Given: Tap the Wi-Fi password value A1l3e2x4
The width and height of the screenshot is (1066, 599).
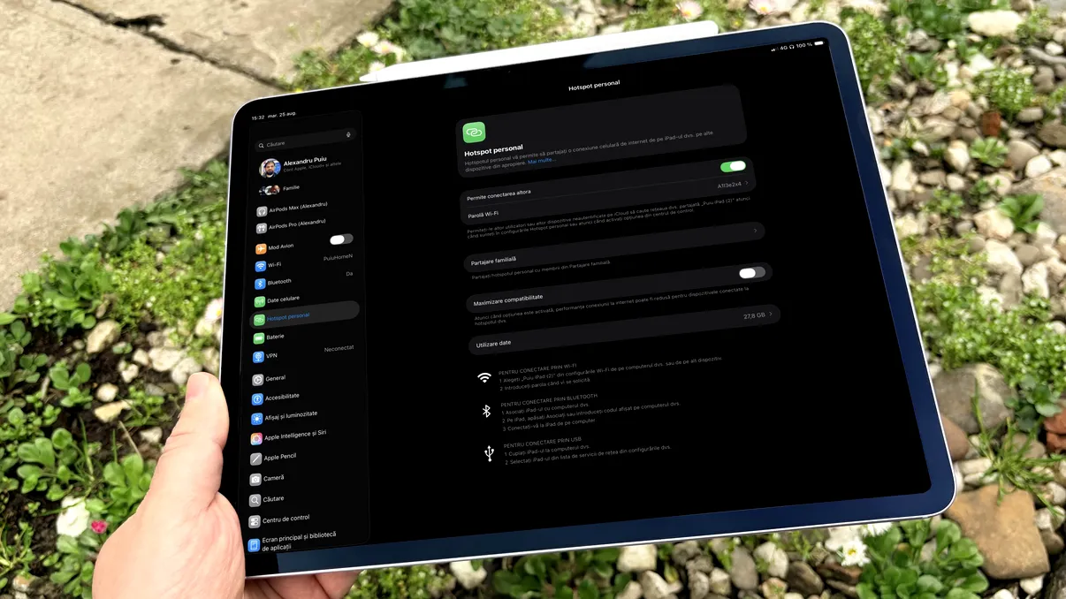Looking at the screenshot, I should click(729, 185).
